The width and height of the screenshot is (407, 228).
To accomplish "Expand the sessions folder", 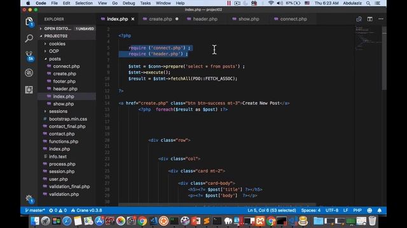I will (x=58, y=111).
